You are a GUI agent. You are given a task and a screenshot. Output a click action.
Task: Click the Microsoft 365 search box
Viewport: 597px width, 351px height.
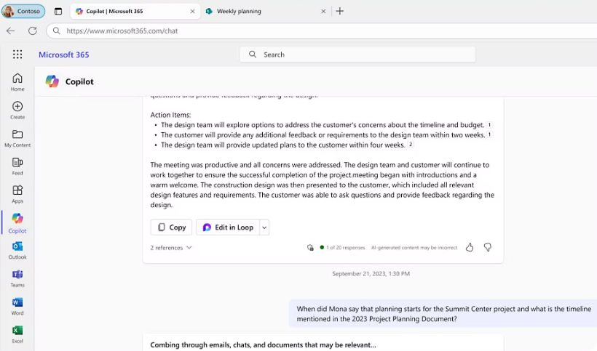[x=357, y=55]
